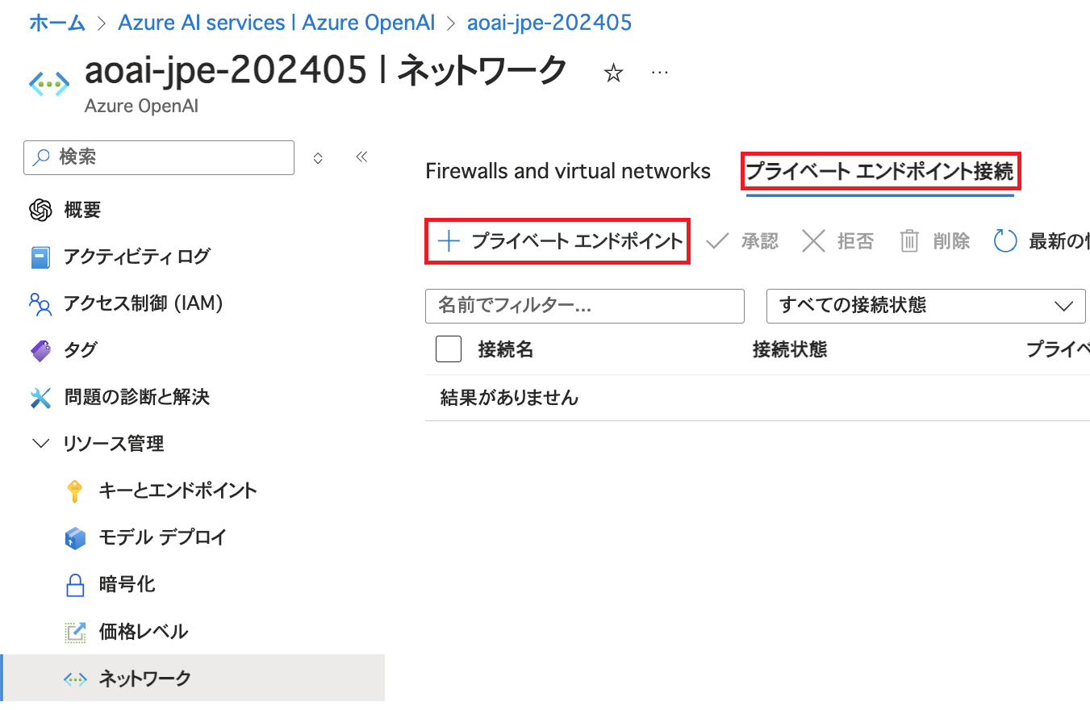The image size is (1090, 710).
Task: Click the circular refresh icon
Action: 1005,241
